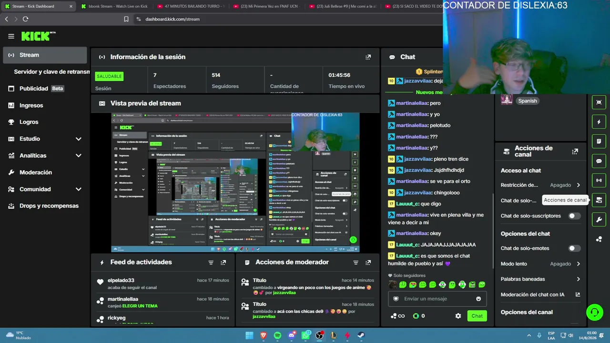
Task: Pop out the Acciones de moderador panel
Action: (368, 262)
